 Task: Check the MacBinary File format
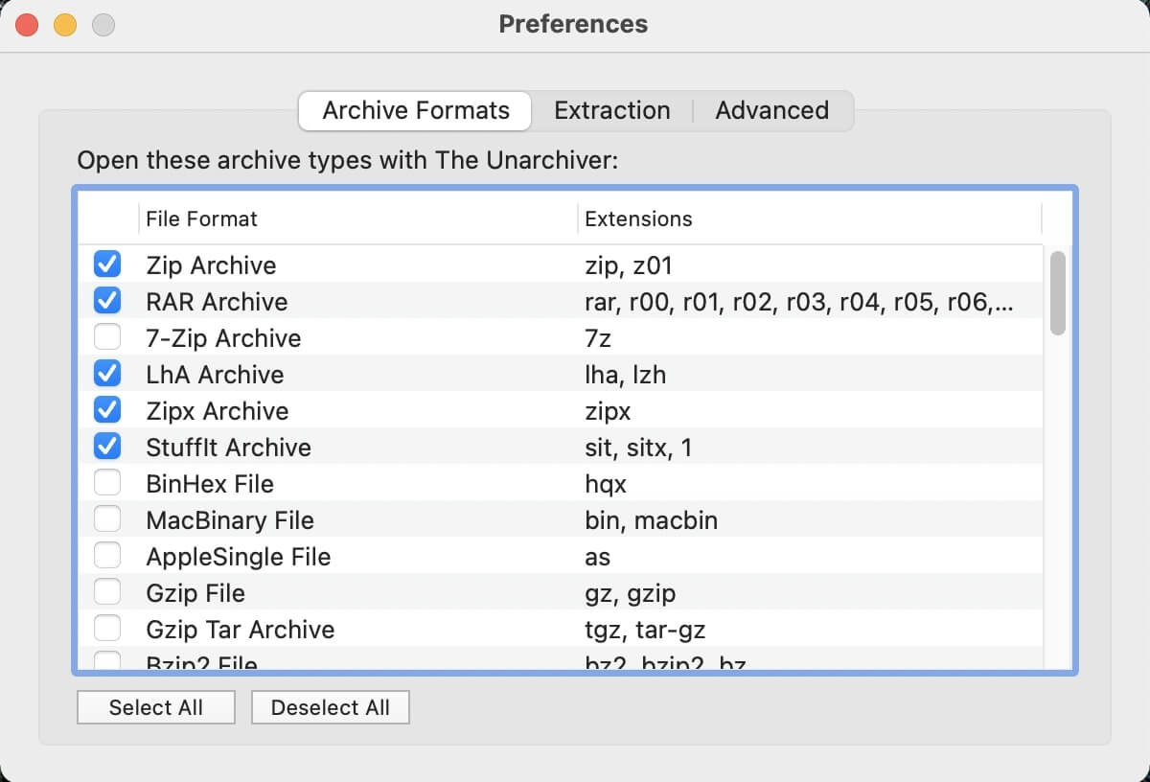click(x=107, y=519)
